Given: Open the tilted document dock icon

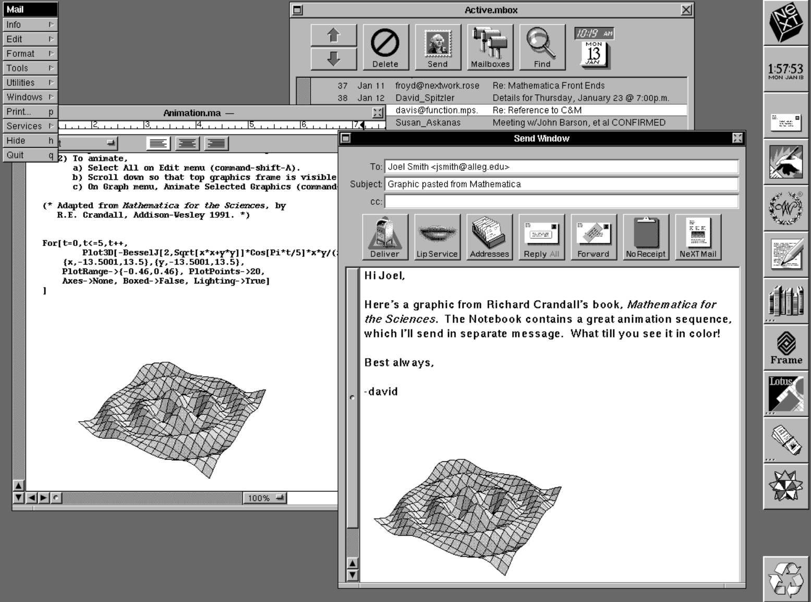Looking at the screenshot, I should (x=786, y=440).
